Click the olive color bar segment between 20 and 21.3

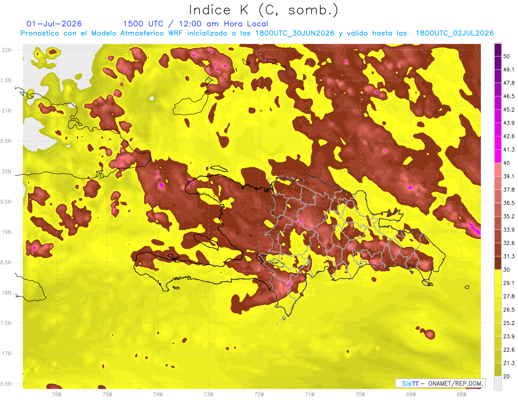click(498, 369)
